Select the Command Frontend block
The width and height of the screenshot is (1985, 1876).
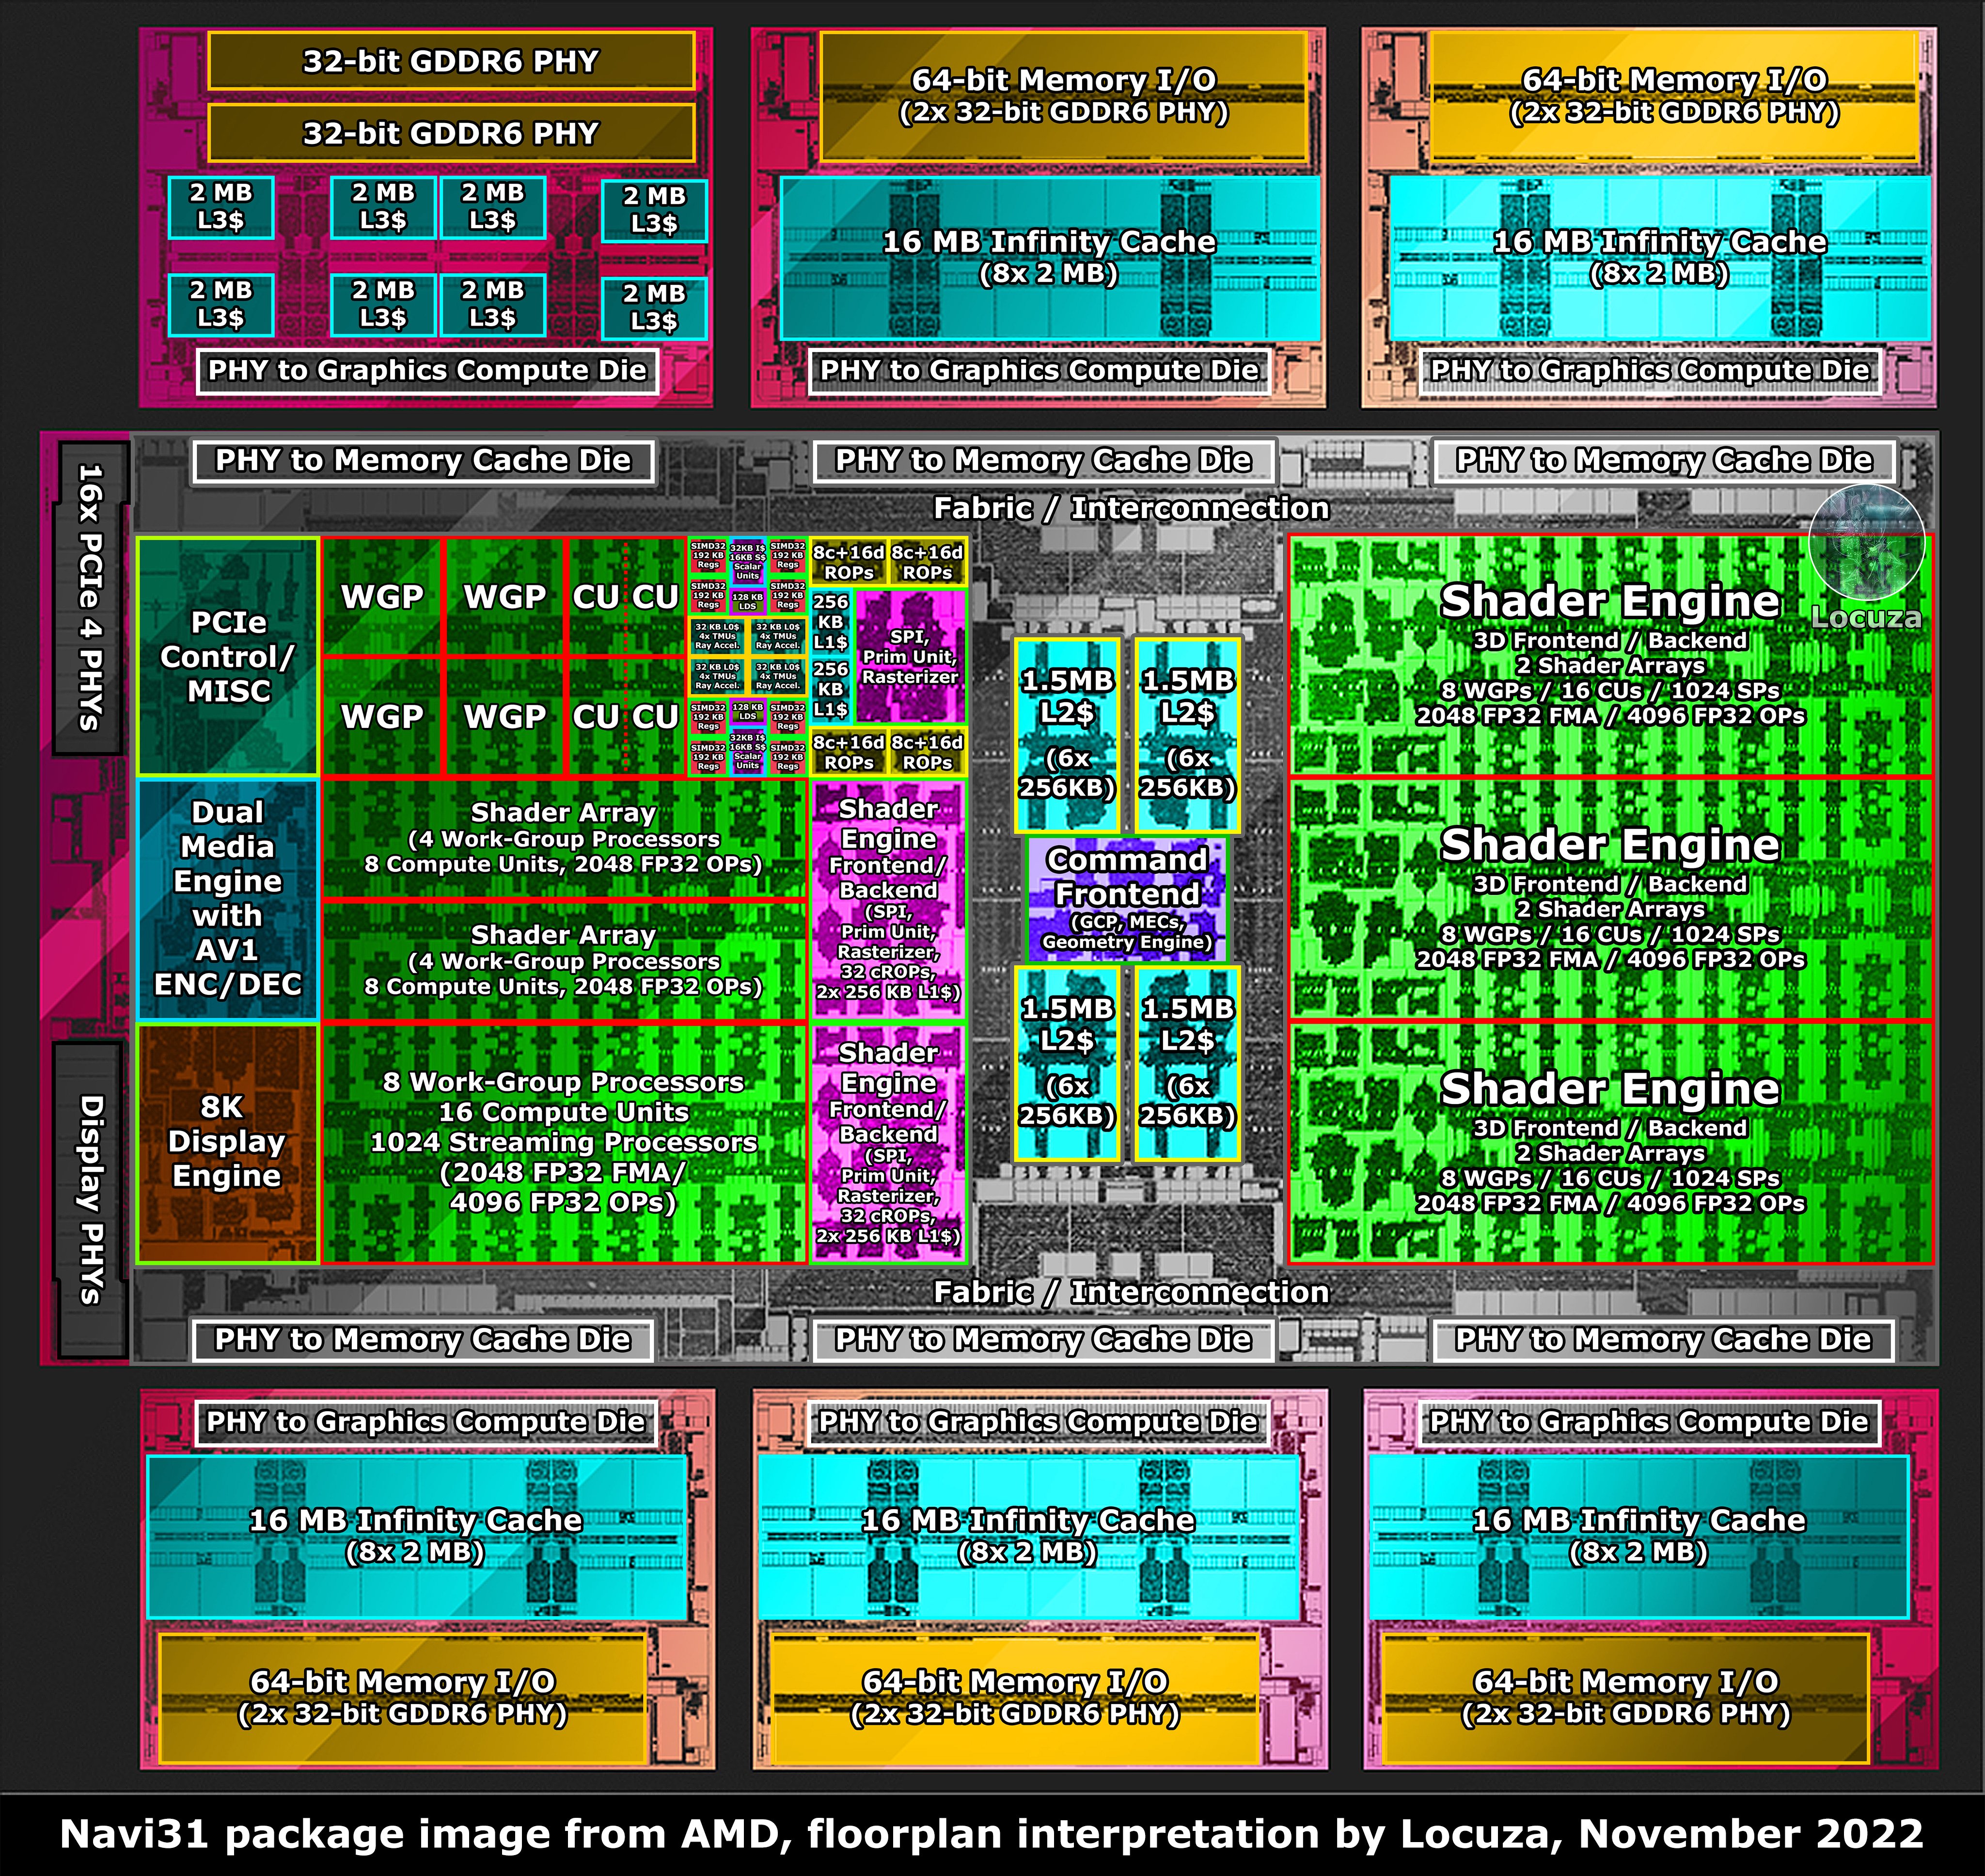[1127, 899]
